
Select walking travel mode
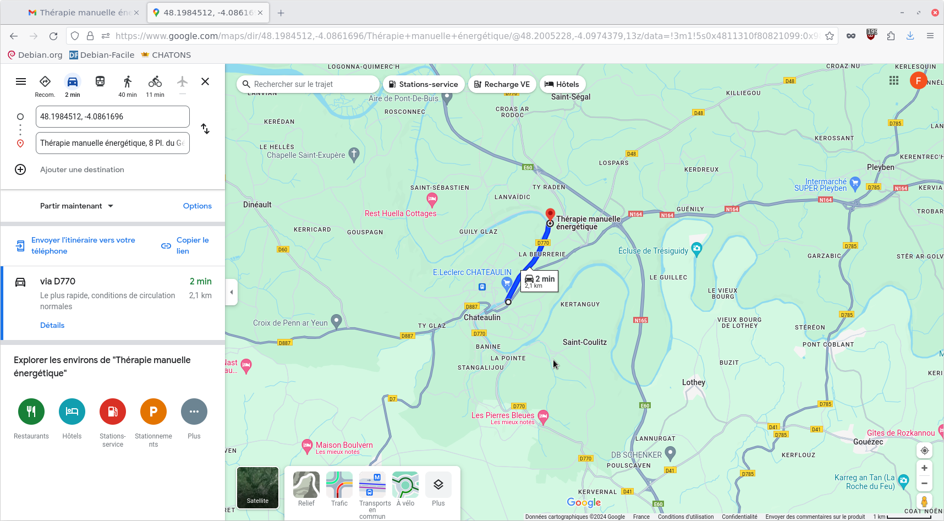(x=128, y=81)
